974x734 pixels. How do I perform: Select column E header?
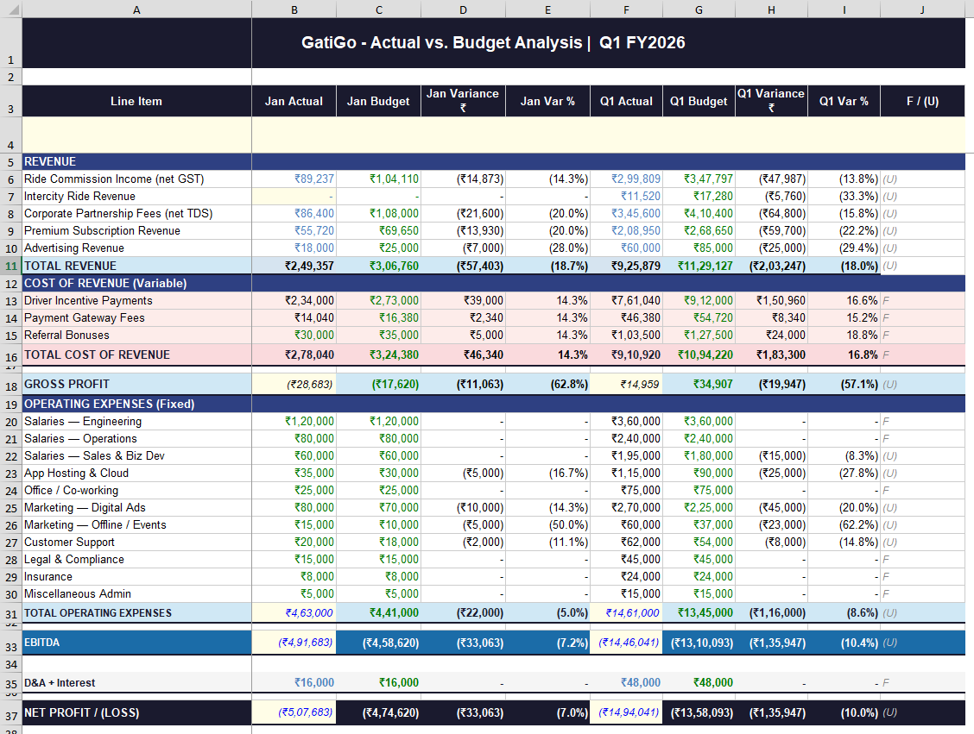[547, 9]
